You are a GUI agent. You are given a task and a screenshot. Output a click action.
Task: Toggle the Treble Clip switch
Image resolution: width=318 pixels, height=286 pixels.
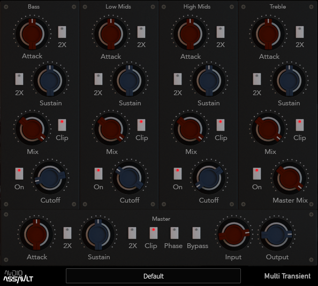click(x=300, y=125)
